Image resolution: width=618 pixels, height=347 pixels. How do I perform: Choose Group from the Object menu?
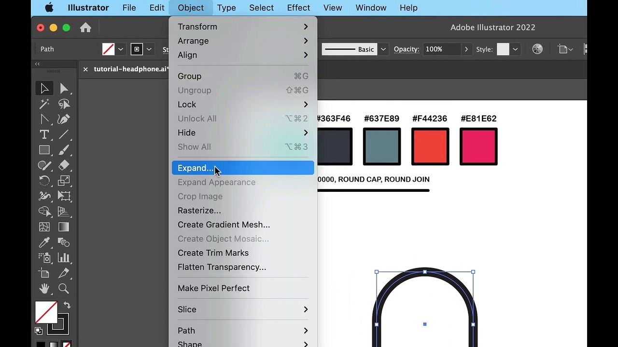243,76
